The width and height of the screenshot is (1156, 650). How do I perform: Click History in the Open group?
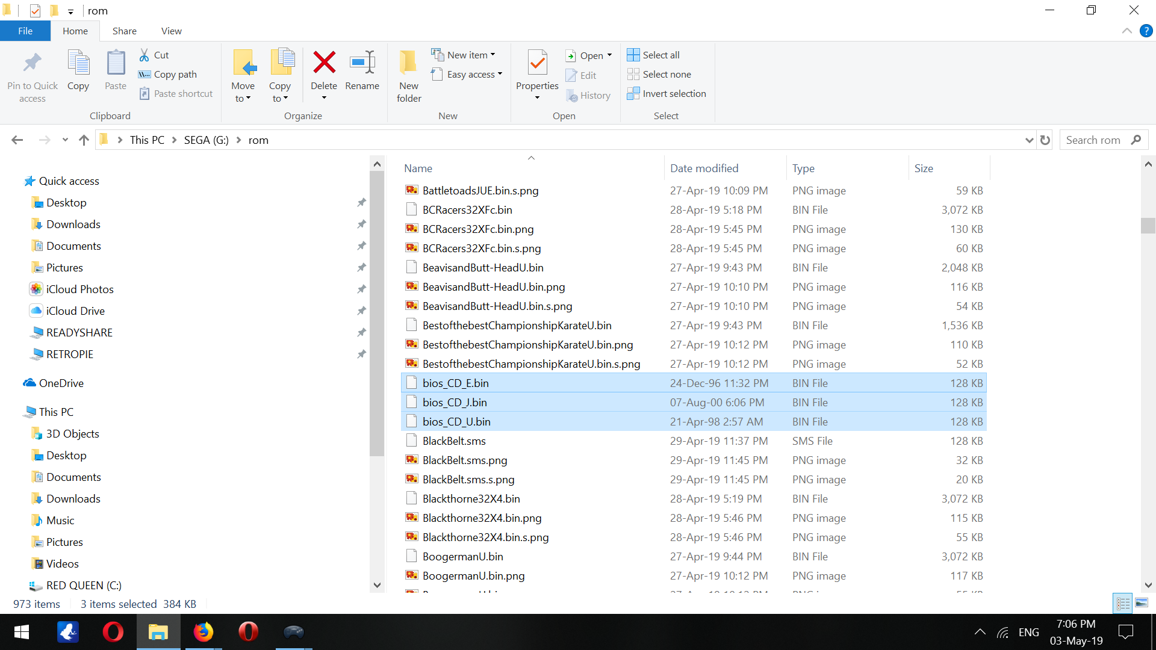pos(588,95)
